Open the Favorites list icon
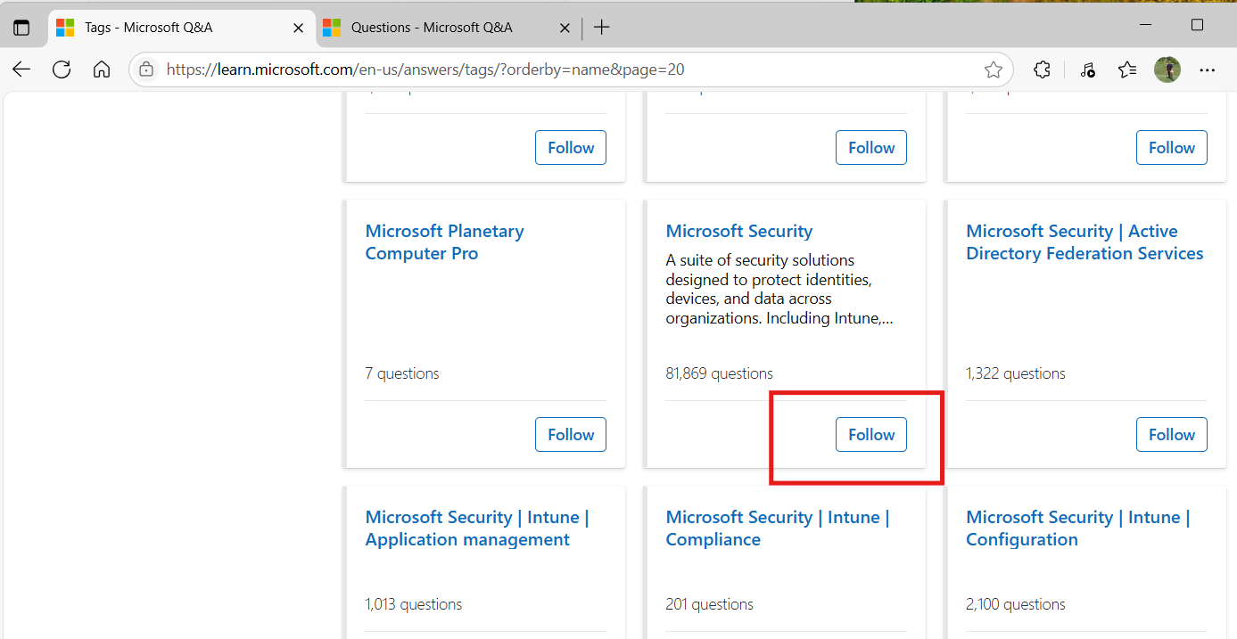This screenshot has width=1237, height=639. 1127,70
